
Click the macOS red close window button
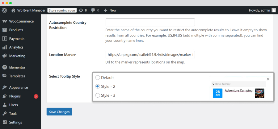pyautogui.click(x=3, y=3)
